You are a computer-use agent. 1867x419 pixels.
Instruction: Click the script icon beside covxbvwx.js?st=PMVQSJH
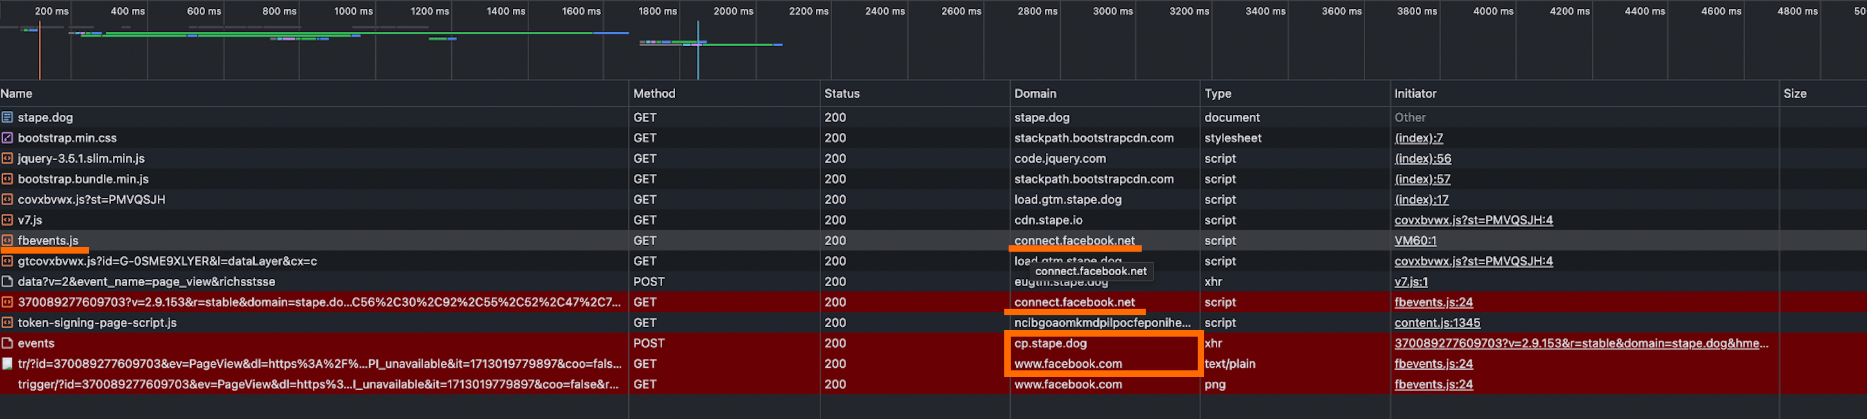click(7, 199)
